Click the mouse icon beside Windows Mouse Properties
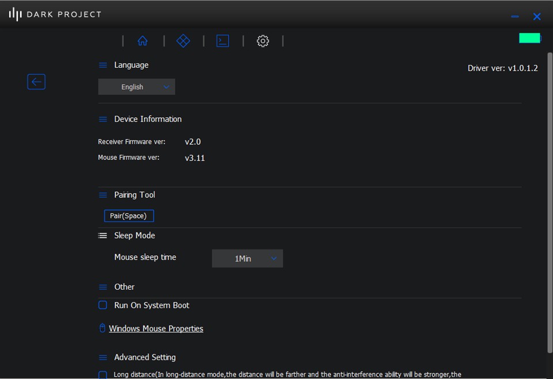 [103, 328]
